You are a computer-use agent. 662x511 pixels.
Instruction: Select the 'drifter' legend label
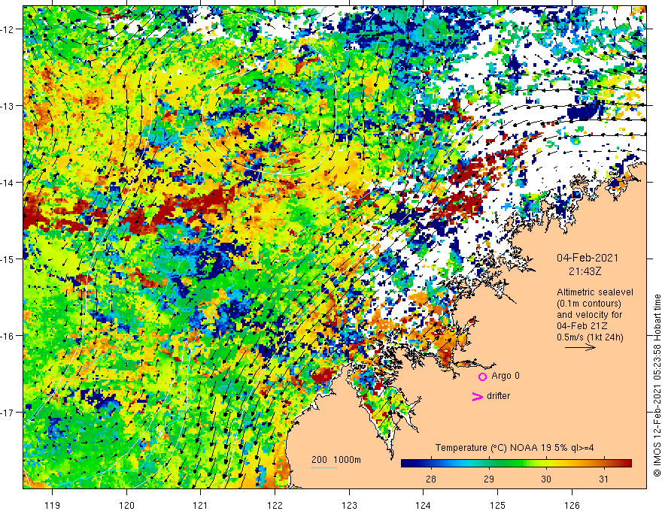point(498,396)
